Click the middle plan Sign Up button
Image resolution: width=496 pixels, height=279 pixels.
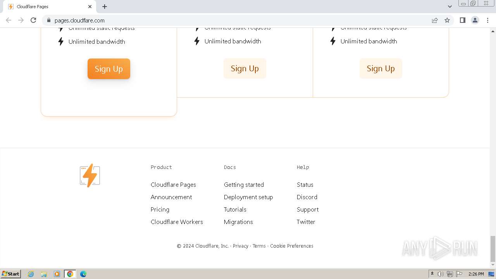(245, 68)
